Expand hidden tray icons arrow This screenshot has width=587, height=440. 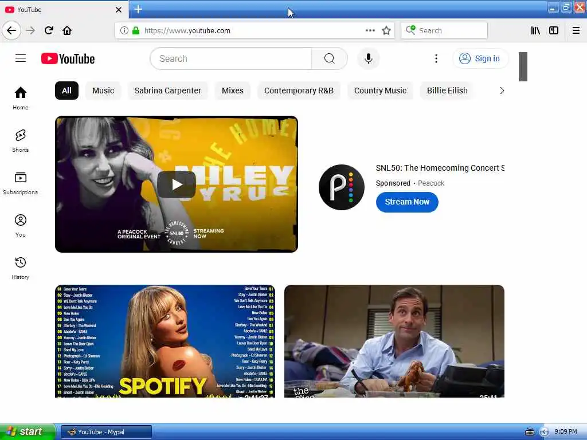pyautogui.click(x=544, y=432)
